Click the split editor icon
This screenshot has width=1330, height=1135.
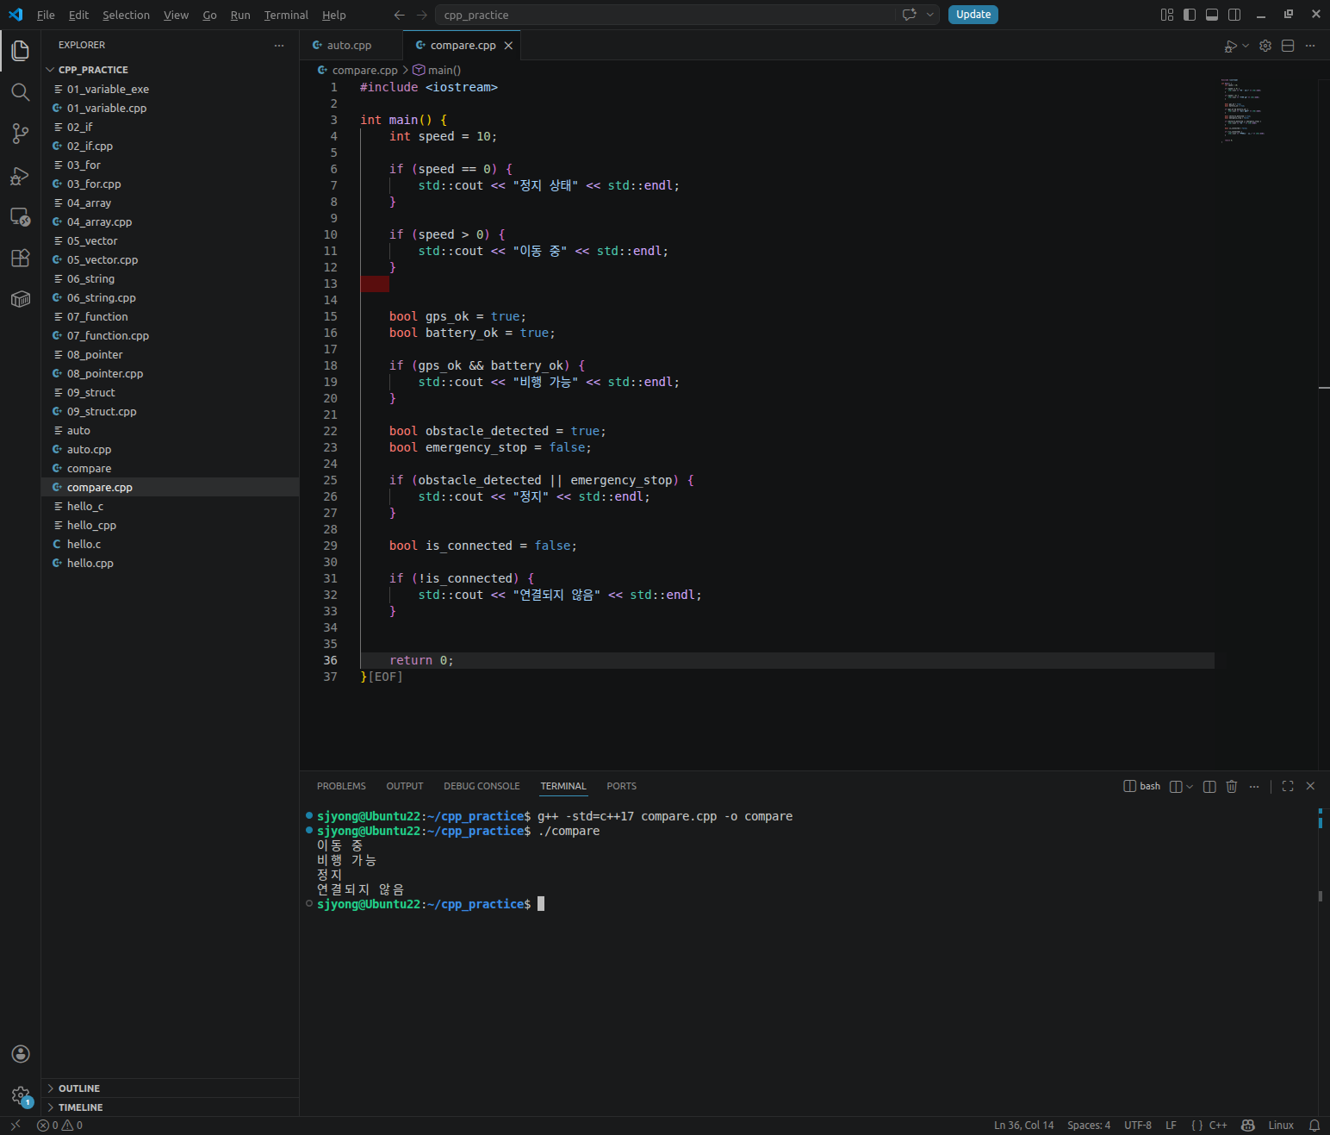[1288, 46]
